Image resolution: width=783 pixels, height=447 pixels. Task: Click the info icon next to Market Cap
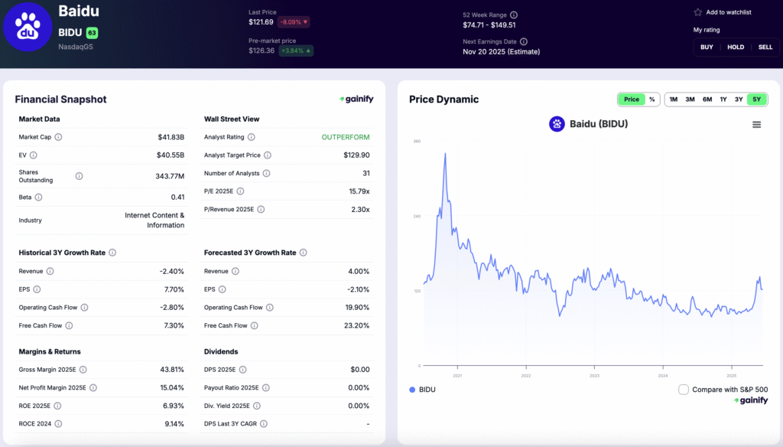point(58,137)
